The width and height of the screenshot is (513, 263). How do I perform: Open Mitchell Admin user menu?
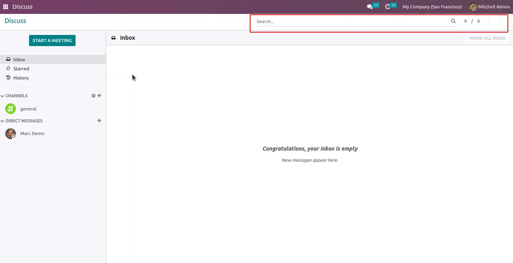point(489,7)
